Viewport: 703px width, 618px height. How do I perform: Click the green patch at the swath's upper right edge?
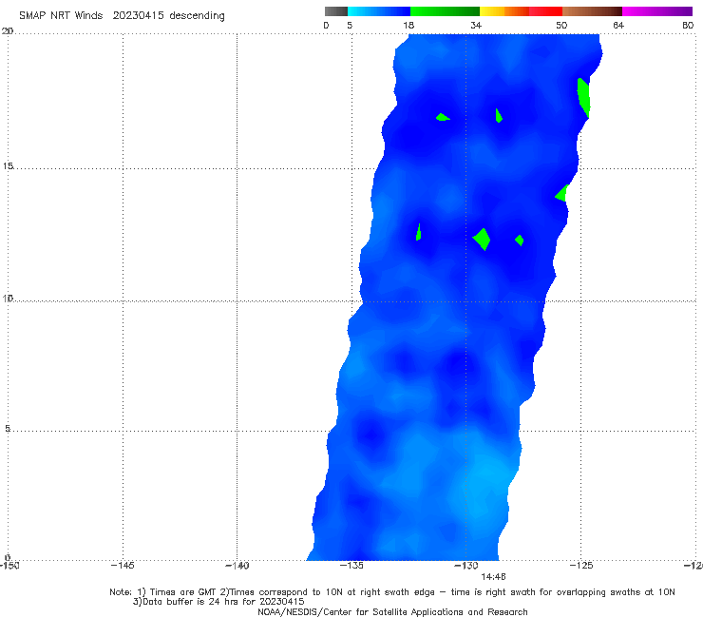[x=583, y=97]
